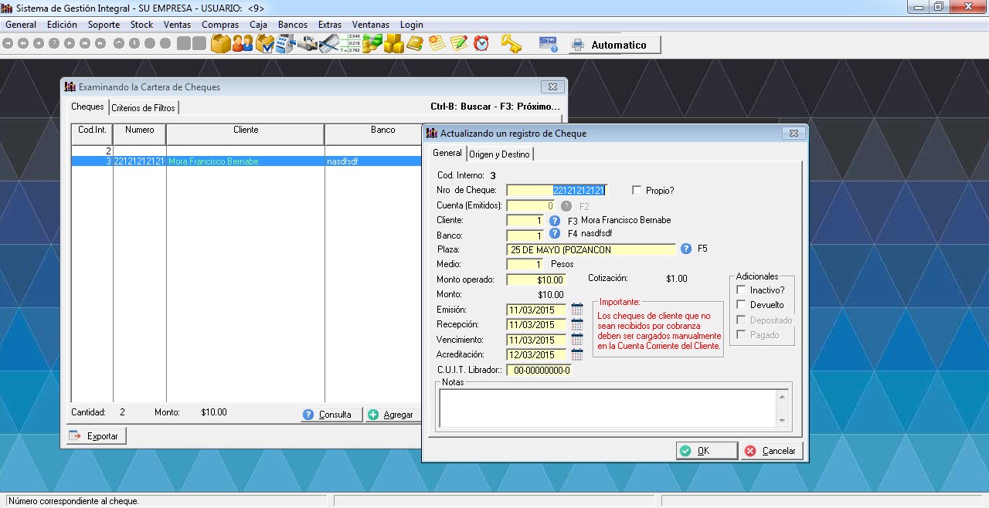Enable the Propio? checkbox
The height and width of the screenshot is (508, 989).
[x=637, y=190]
